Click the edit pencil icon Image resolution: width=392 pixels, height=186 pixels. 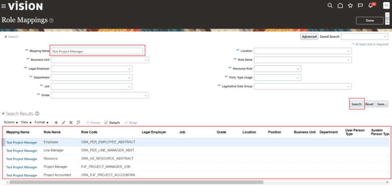click(64, 123)
